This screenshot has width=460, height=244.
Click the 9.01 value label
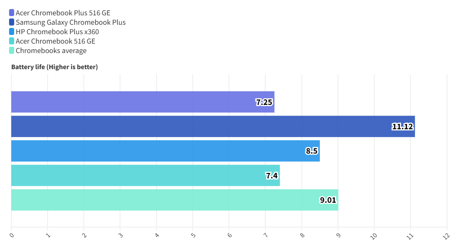coord(328,200)
